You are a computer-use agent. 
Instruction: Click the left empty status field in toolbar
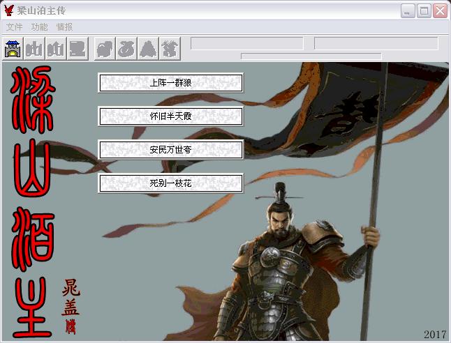[247, 43]
